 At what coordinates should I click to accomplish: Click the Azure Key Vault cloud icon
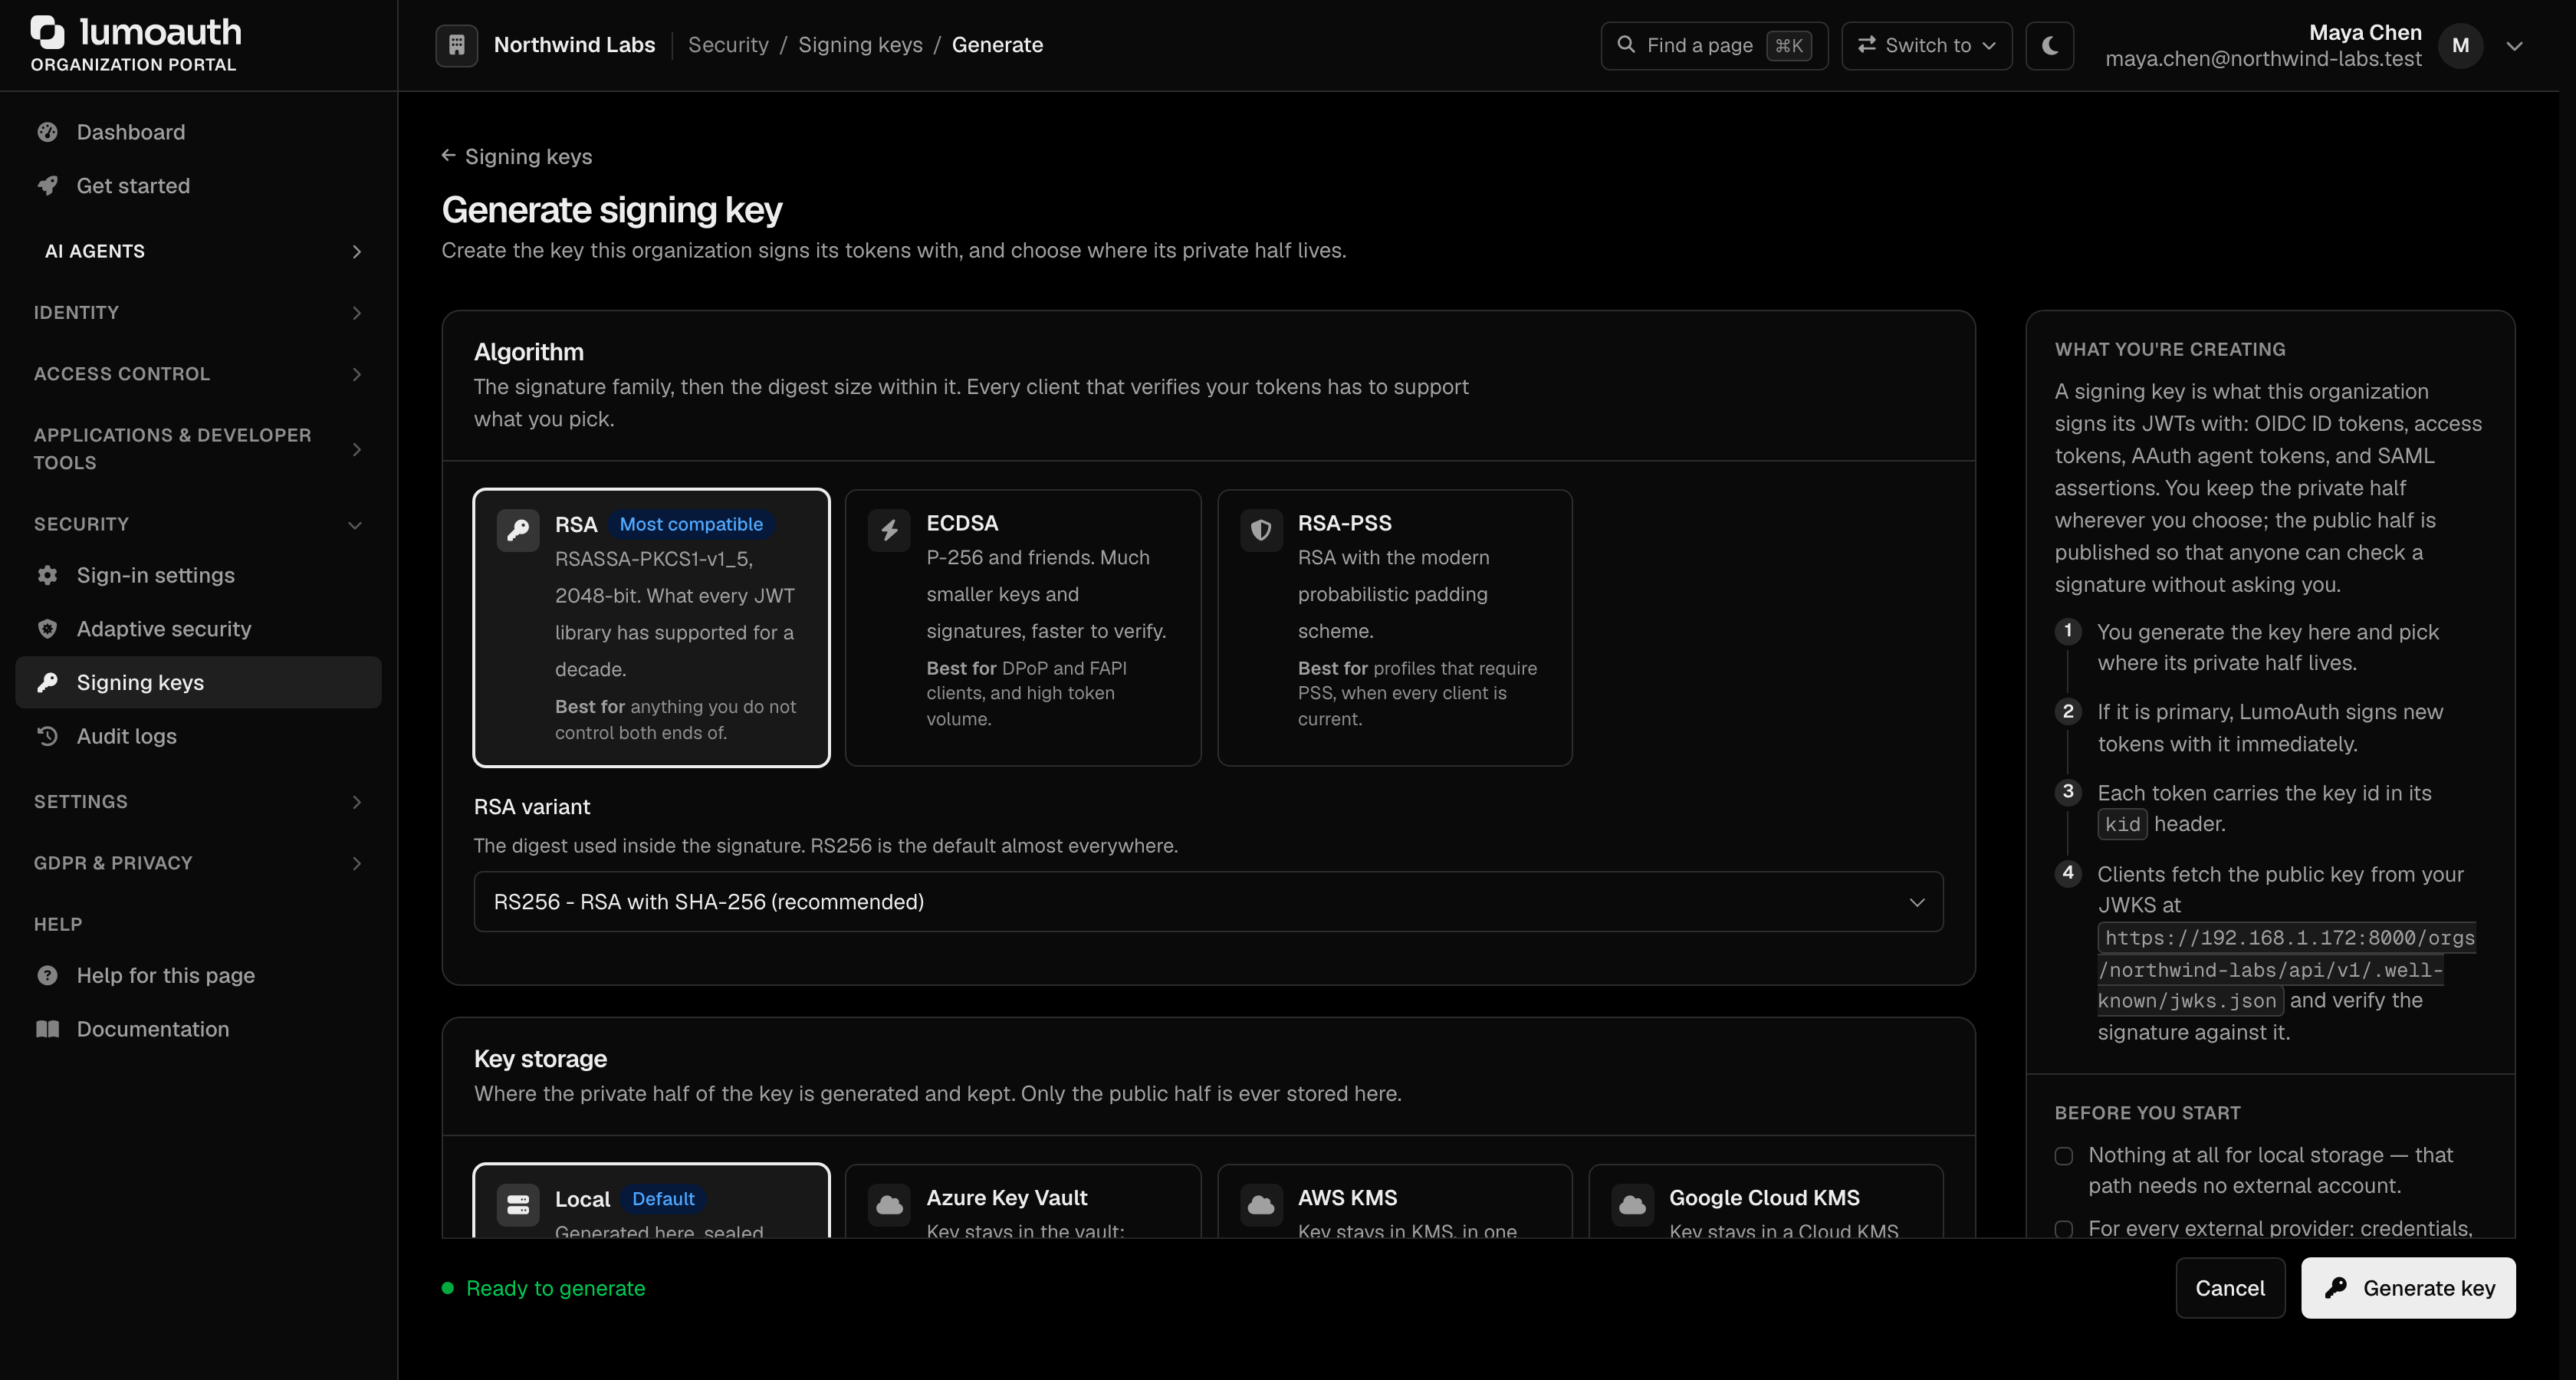pyautogui.click(x=889, y=1204)
